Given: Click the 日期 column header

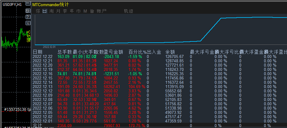Looking at the screenshot, I should 37,52.
